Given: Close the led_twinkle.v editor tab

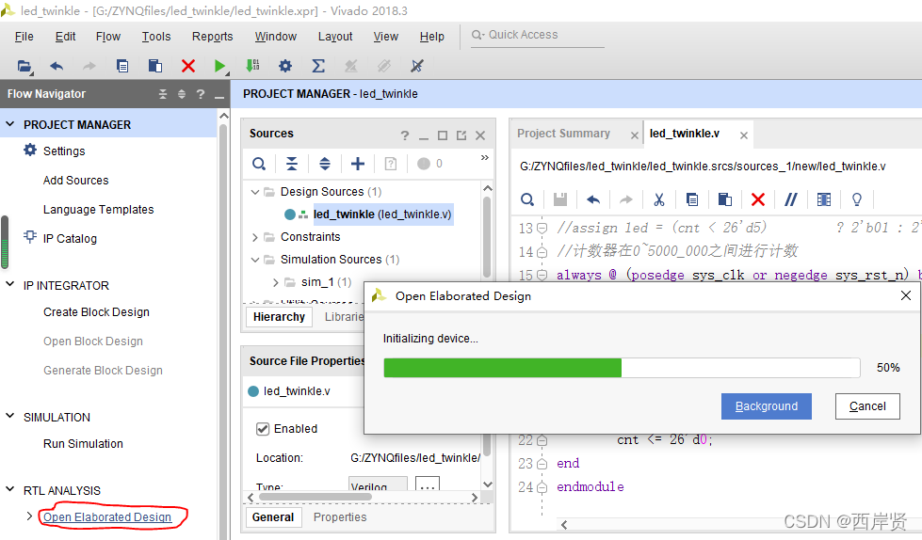Looking at the screenshot, I should point(744,135).
